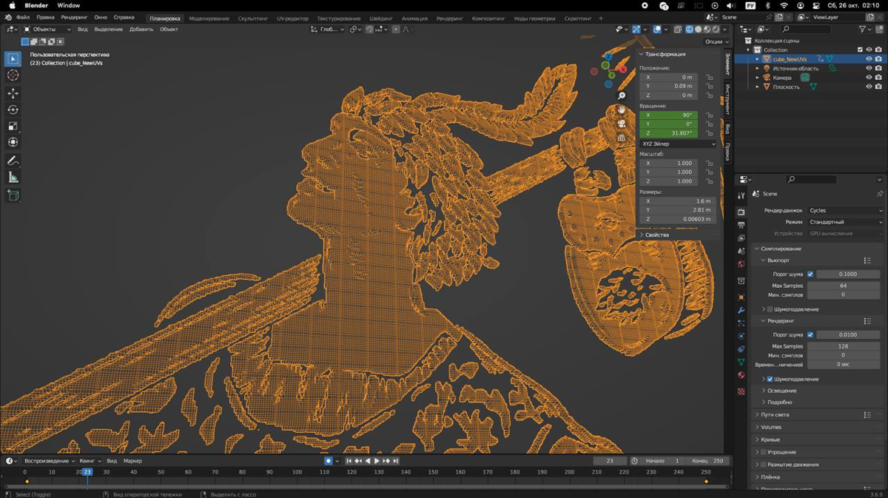
Task: Select the Add Cube tool
Action: (13, 195)
